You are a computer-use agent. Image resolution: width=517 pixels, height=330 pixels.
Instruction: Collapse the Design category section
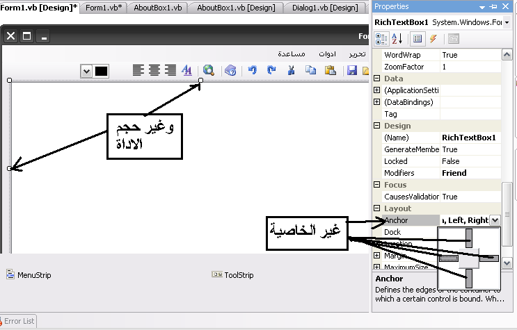(377, 126)
